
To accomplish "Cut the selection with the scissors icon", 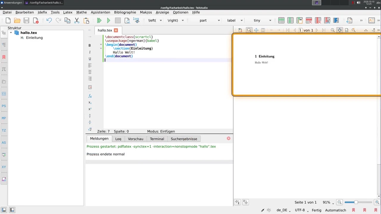I will 77,21.
